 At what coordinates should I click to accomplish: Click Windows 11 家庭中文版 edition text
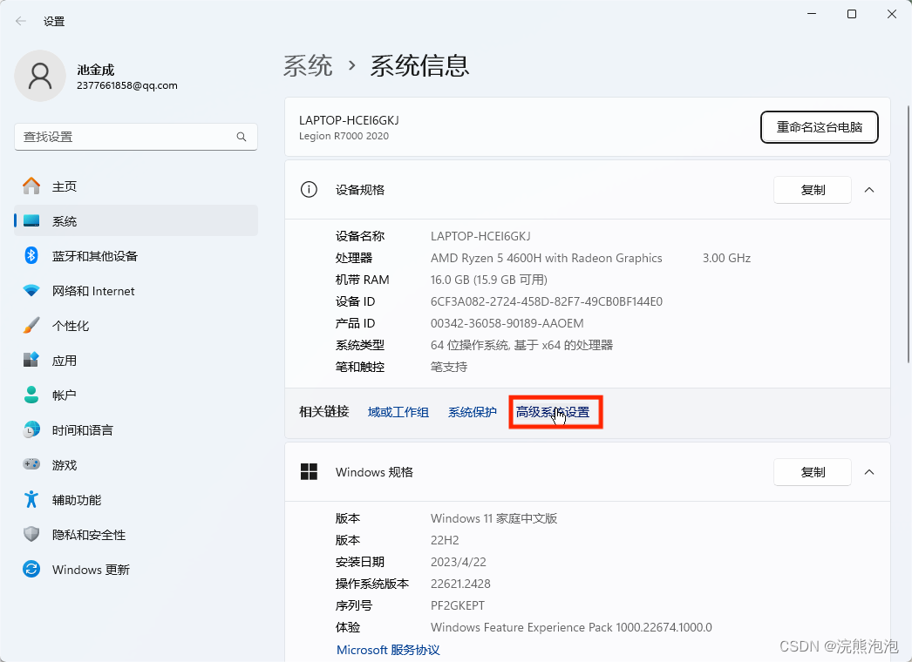pos(493,518)
